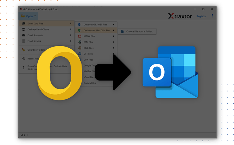The width and height of the screenshot is (234, 145).
Task: Click the MBOX Files red envelope icon
Action: [80, 36]
